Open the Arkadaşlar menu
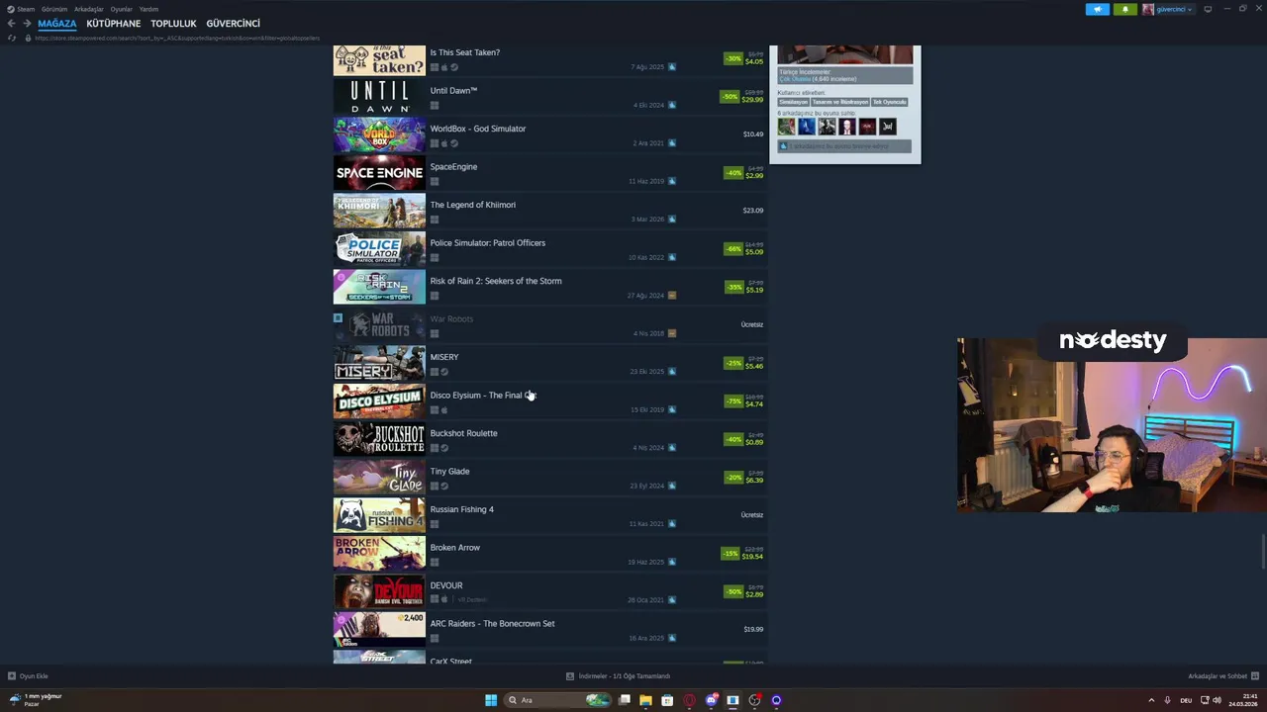The image size is (1267, 712). pyautogui.click(x=89, y=9)
